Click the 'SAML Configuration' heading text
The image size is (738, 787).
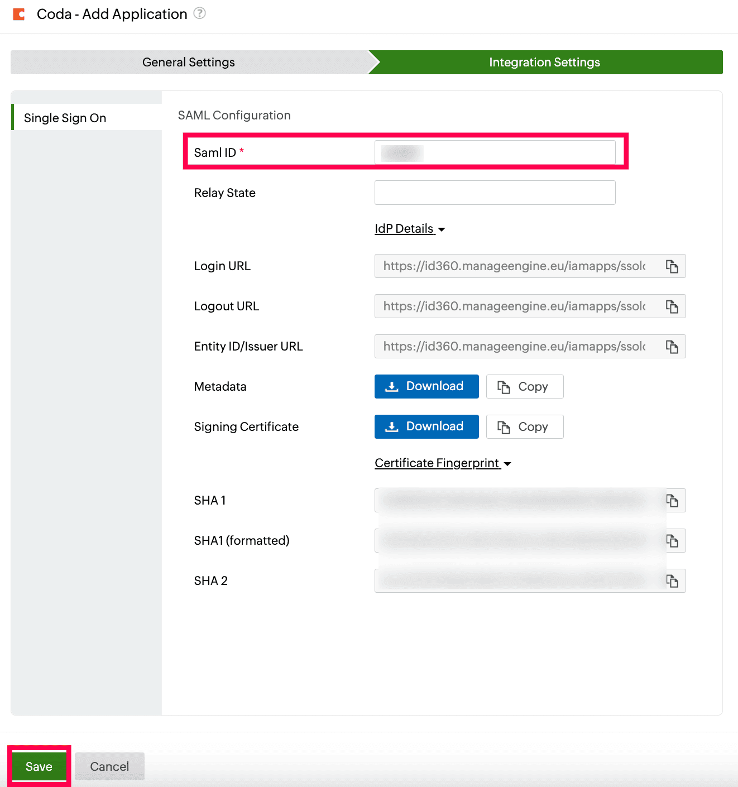[234, 115]
